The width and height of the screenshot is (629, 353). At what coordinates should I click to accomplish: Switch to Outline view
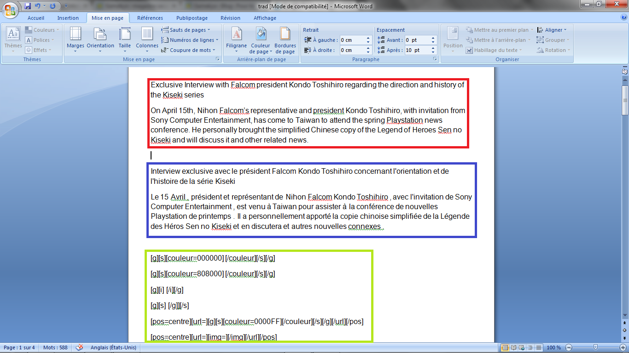[530, 347]
